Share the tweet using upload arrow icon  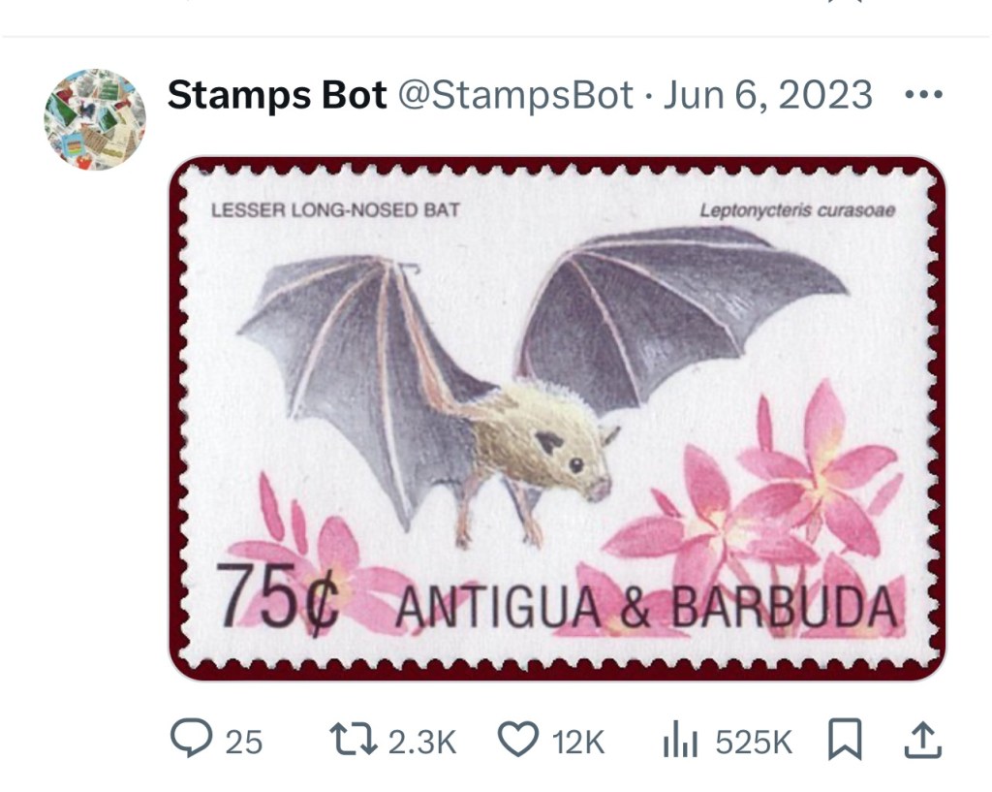tap(923, 740)
